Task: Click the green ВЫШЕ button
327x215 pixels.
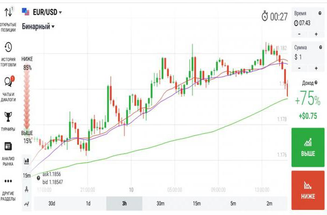Action: pyautogui.click(x=308, y=147)
